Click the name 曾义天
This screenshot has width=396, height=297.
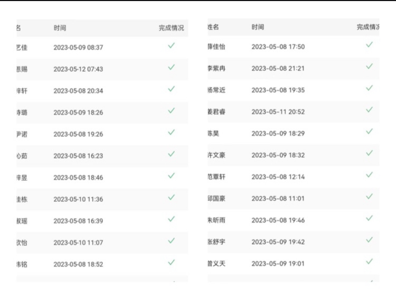tap(216, 264)
